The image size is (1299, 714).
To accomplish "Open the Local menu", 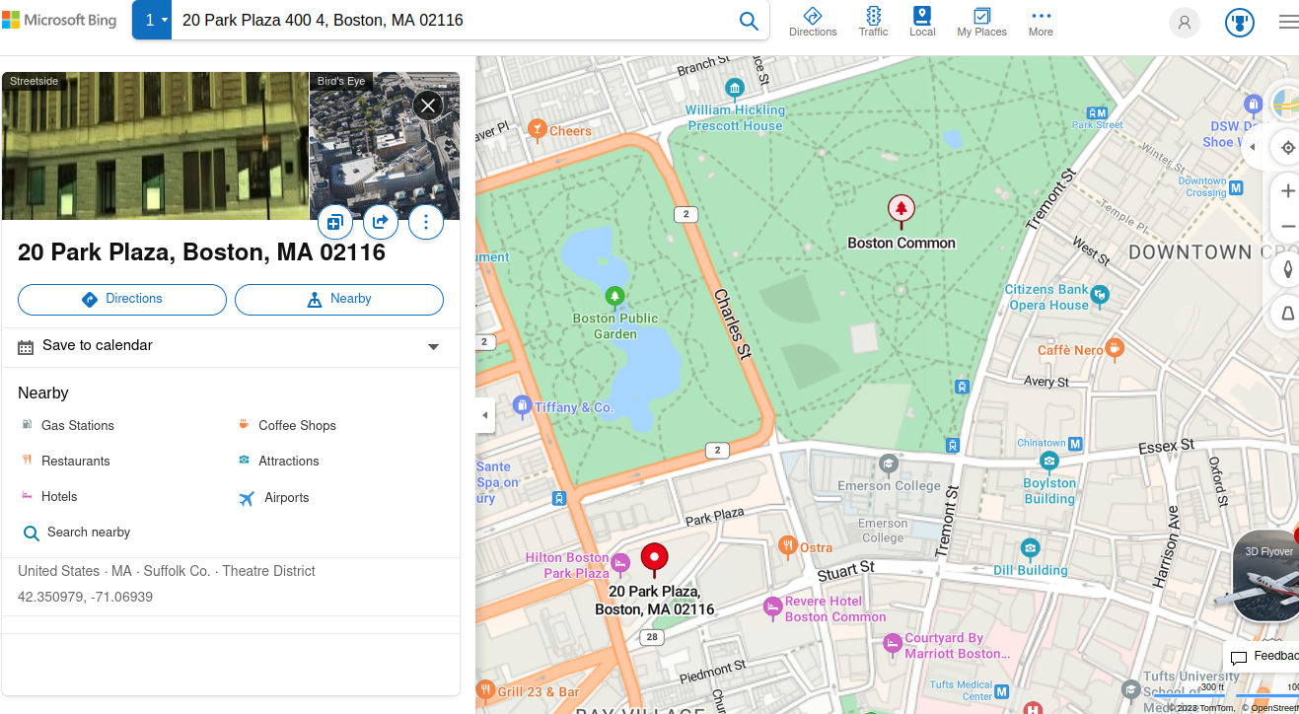I will point(922,22).
